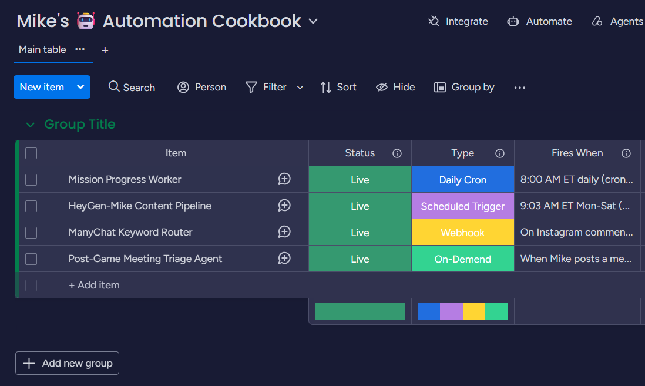
Task: Open the HeyGen-Mike Content Pipeline item
Action: (140, 206)
